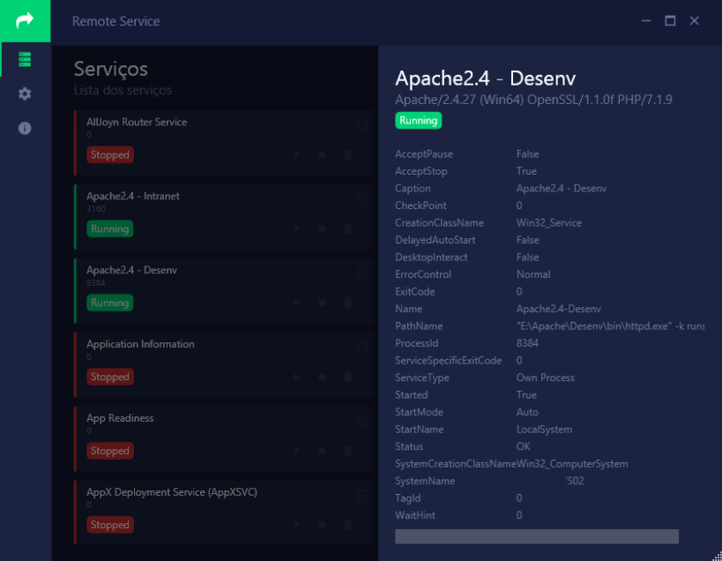The image size is (722, 561).
Task: Delete the App Readiness service
Action: (348, 451)
